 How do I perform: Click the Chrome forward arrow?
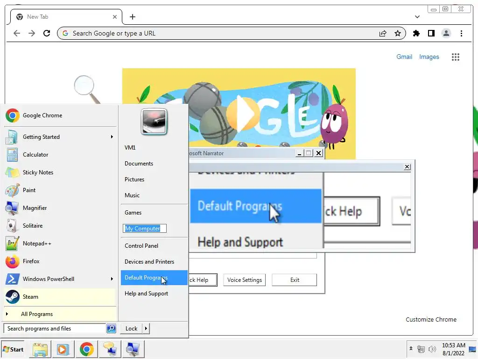pos(32,33)
